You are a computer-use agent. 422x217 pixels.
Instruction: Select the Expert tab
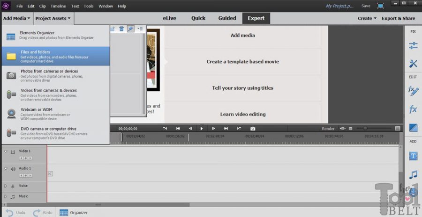pos(256,18)
